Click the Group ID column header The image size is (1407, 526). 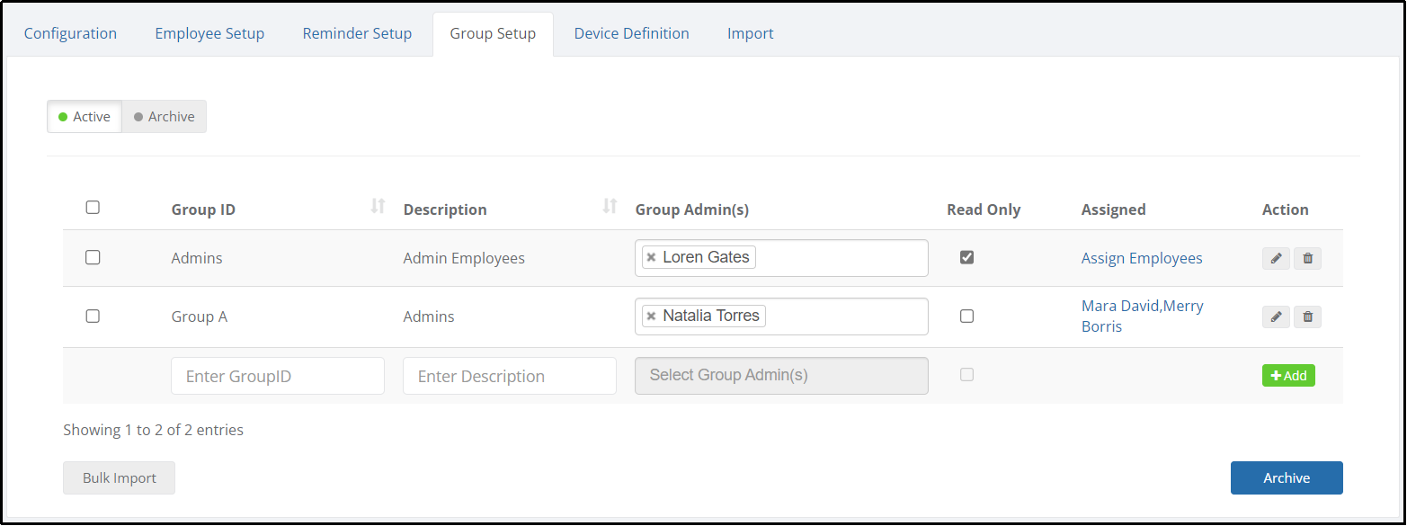pyautogui.click(x=203, y=210)
